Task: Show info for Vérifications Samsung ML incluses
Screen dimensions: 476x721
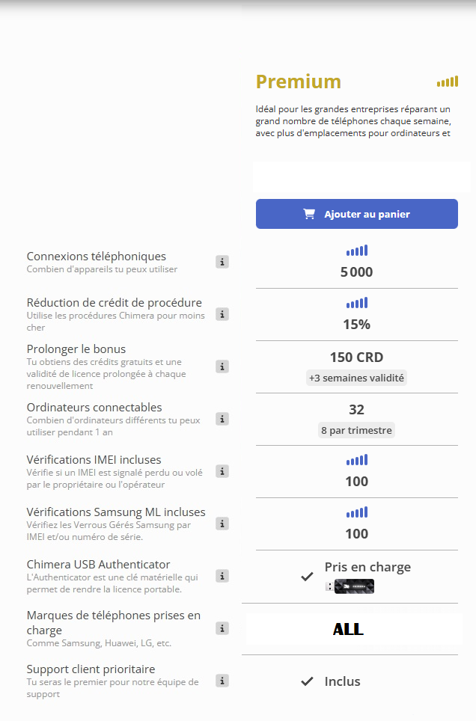Action: (x=222, y=524)
